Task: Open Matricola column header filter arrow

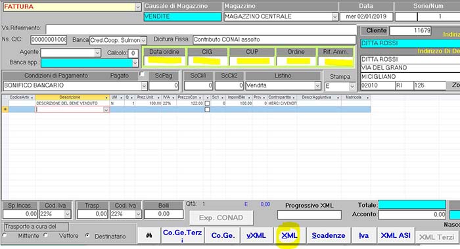Action: 367,97
